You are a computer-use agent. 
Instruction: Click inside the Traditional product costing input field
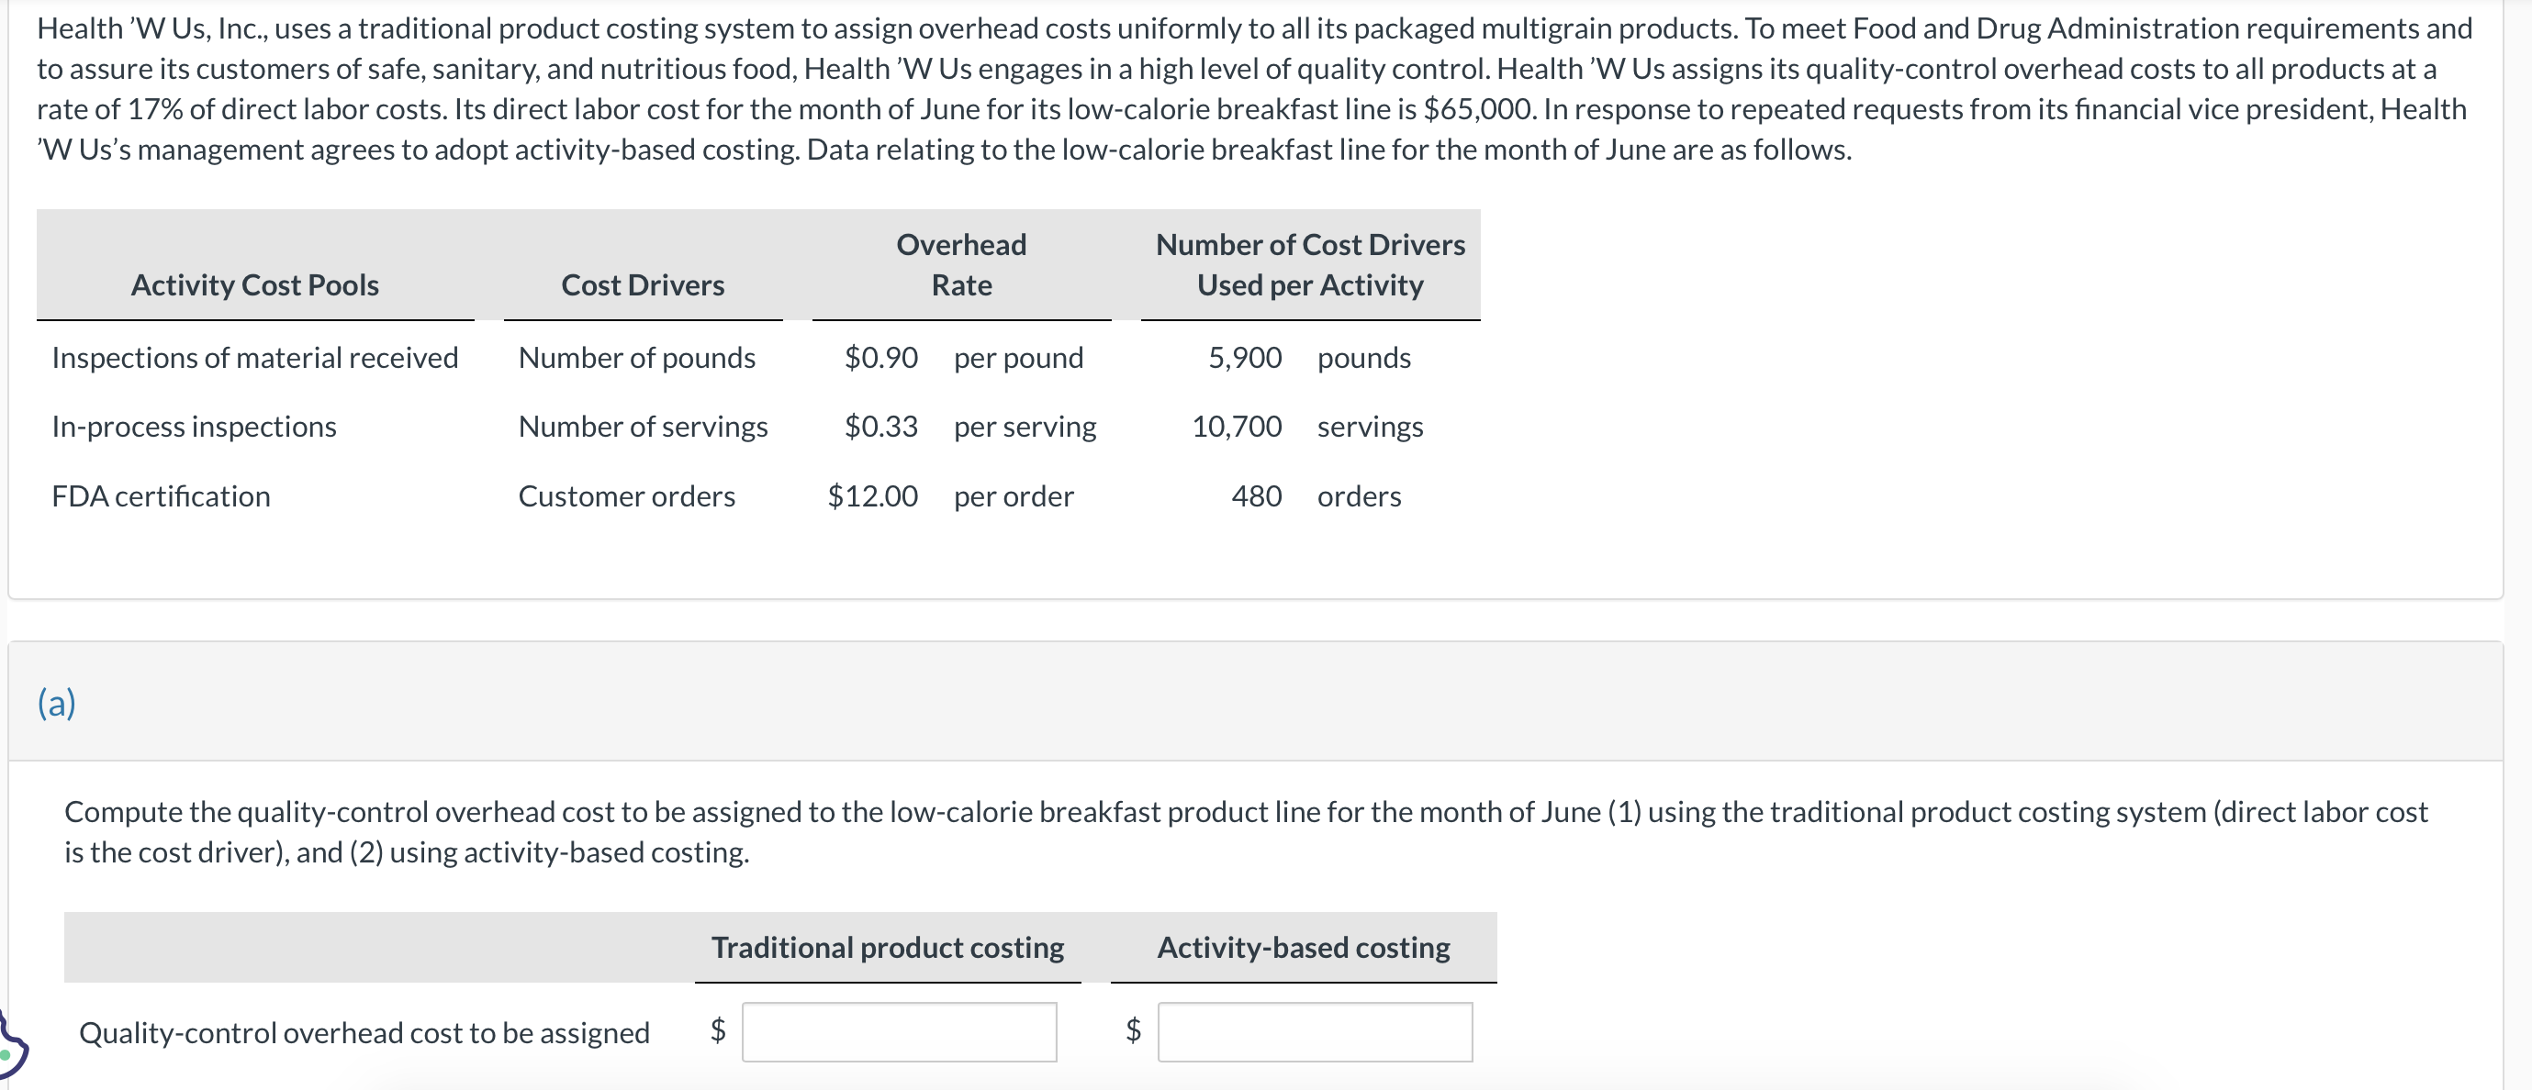click(x=899, y=1032)
